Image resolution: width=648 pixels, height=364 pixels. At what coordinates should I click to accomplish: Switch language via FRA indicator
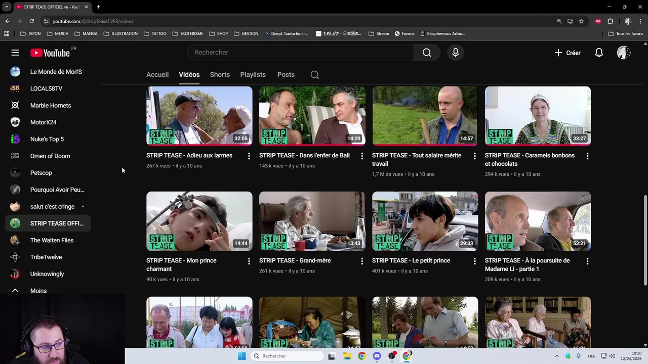pos(591,356)
